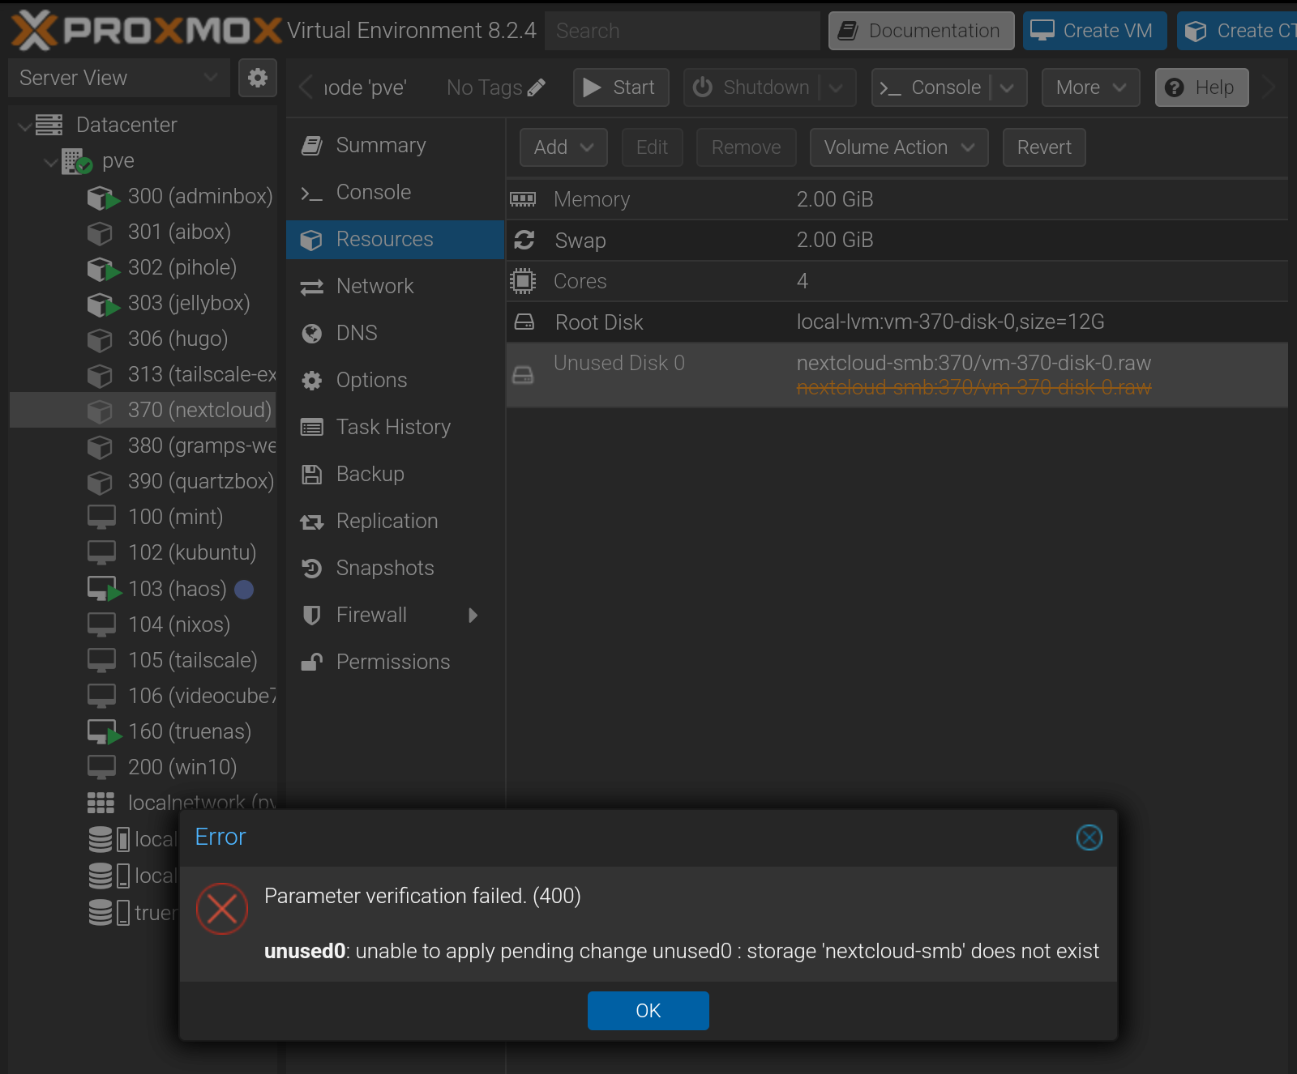Click the Snapshots history icon
The height and width of the screenshot is (1074, 1297).
coord(312,569)
